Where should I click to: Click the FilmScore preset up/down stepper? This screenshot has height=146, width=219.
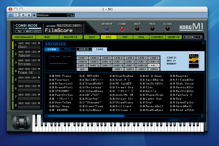[x=69, y=15]
